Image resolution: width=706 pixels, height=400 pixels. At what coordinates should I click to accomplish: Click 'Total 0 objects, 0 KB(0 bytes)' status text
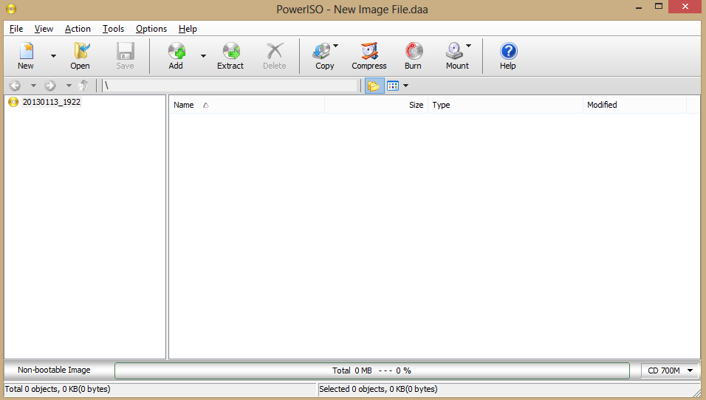[x=58, y=389]
